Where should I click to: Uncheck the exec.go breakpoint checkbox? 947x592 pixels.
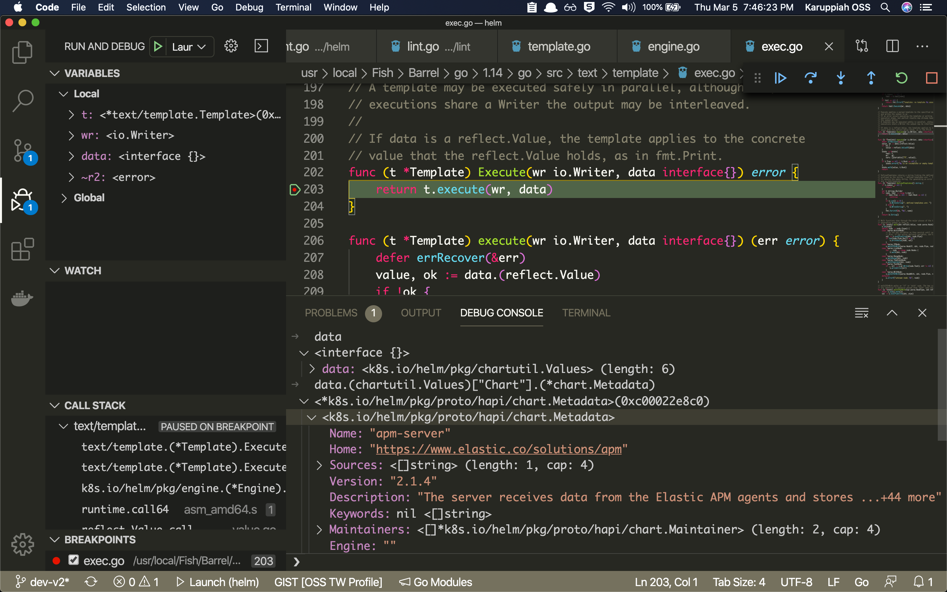(74, 560)
